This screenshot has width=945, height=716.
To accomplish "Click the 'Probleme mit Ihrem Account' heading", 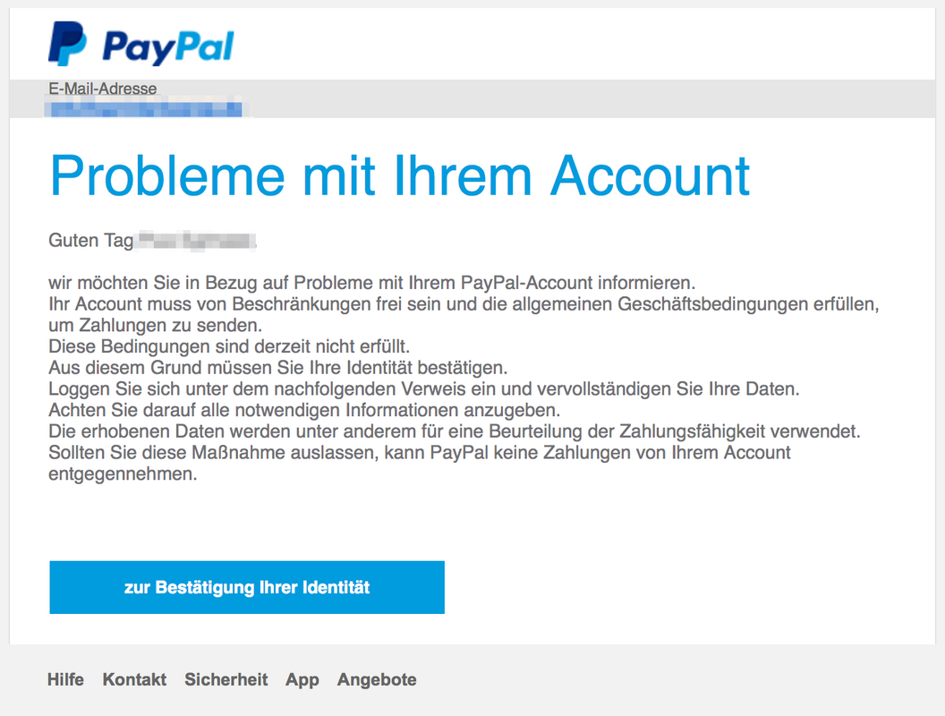I will click(x=400, y=175).
